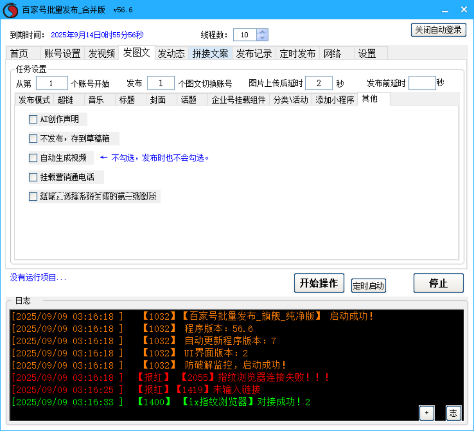Click the "+" icon below the log panel
This screenshot has width=474, height=431.
427,413
